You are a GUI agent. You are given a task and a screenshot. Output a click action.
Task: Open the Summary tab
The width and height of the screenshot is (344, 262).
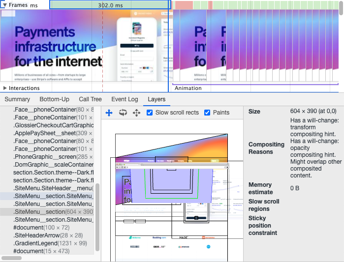pyautogui.click(x=17, y=99)
